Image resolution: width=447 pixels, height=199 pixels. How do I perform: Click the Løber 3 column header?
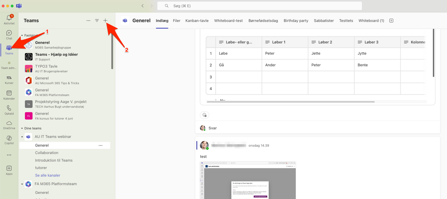377,42
